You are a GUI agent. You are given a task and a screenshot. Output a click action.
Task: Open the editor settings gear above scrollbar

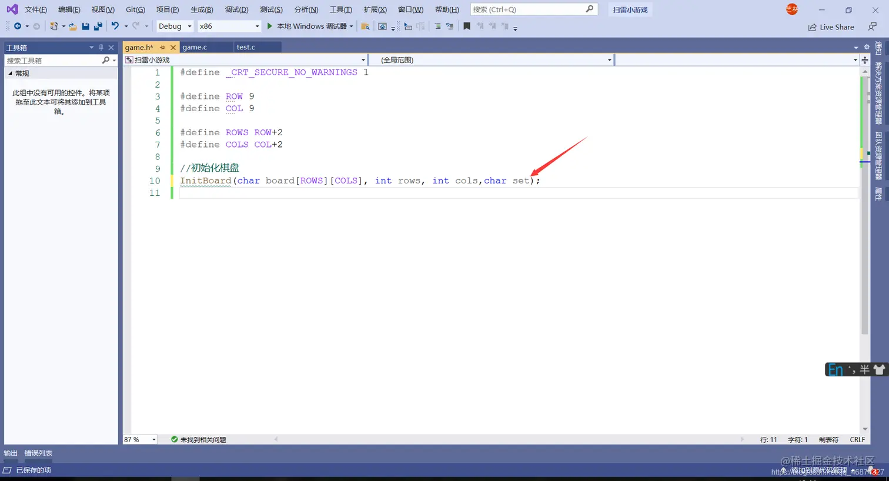pyautogui.click(x=866, y=47)
